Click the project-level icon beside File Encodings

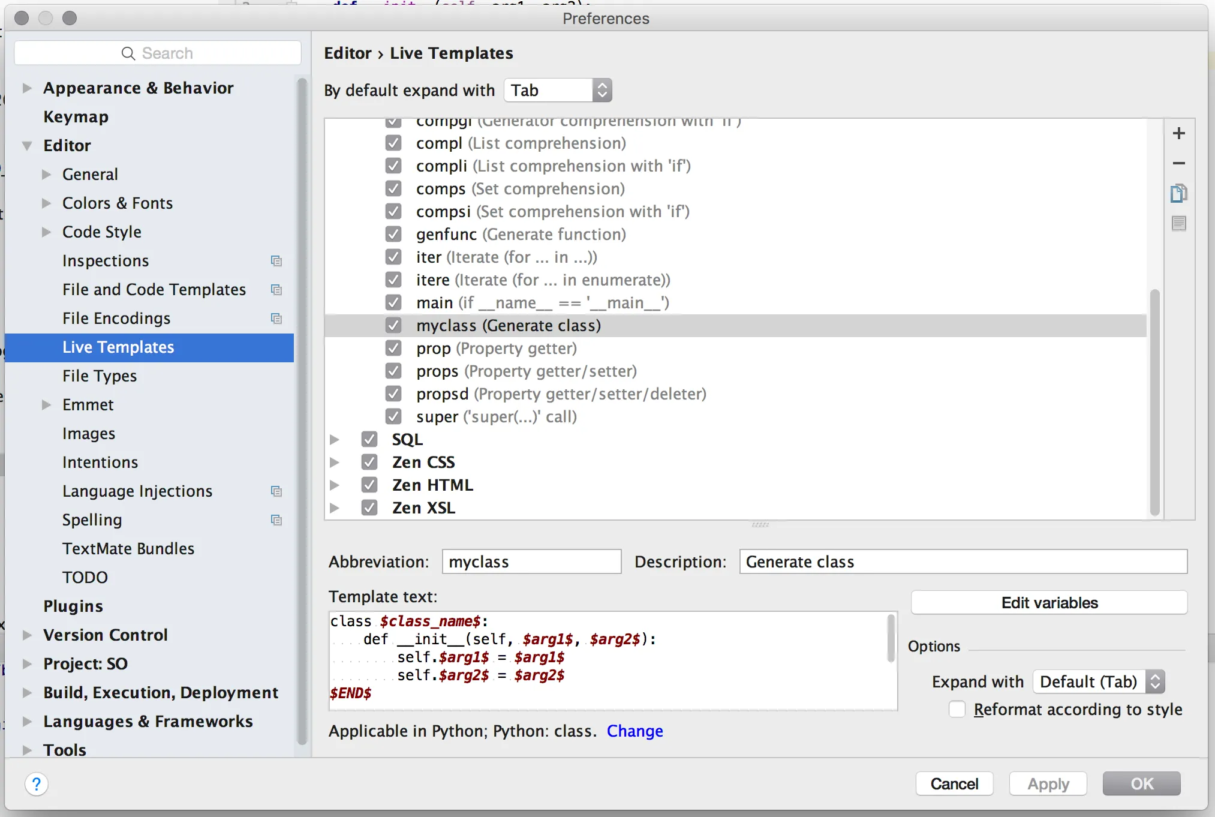coord(276,319)
